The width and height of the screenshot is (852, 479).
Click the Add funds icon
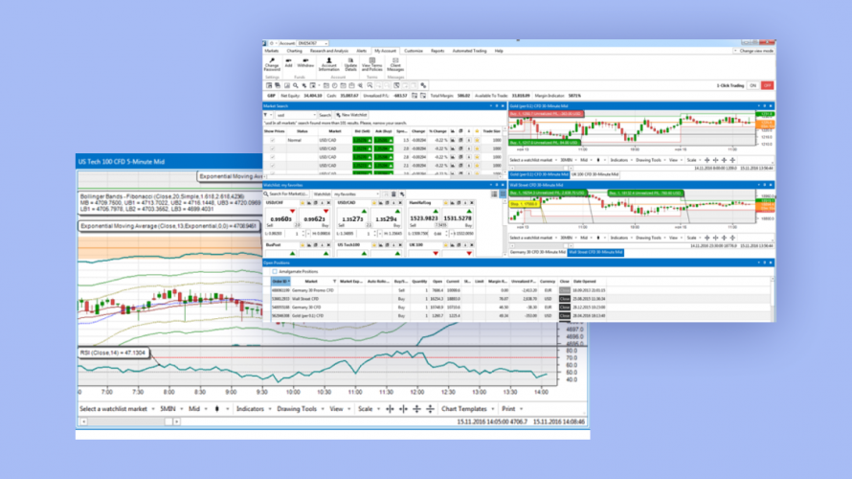click(x=288, y=61)
